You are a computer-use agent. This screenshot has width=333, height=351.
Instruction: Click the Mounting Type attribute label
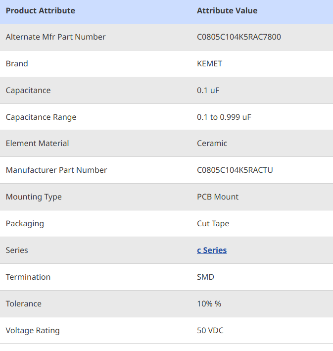[x=34, y=197]
